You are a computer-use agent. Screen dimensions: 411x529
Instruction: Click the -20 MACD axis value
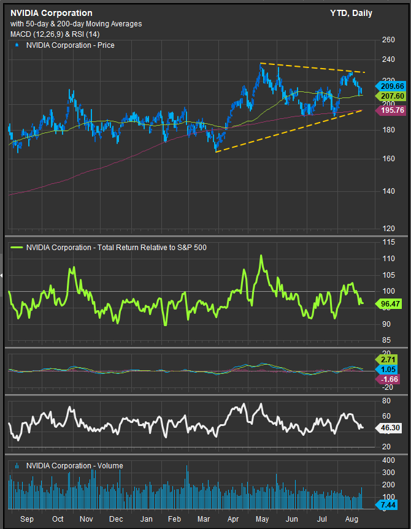click(388, 387)
